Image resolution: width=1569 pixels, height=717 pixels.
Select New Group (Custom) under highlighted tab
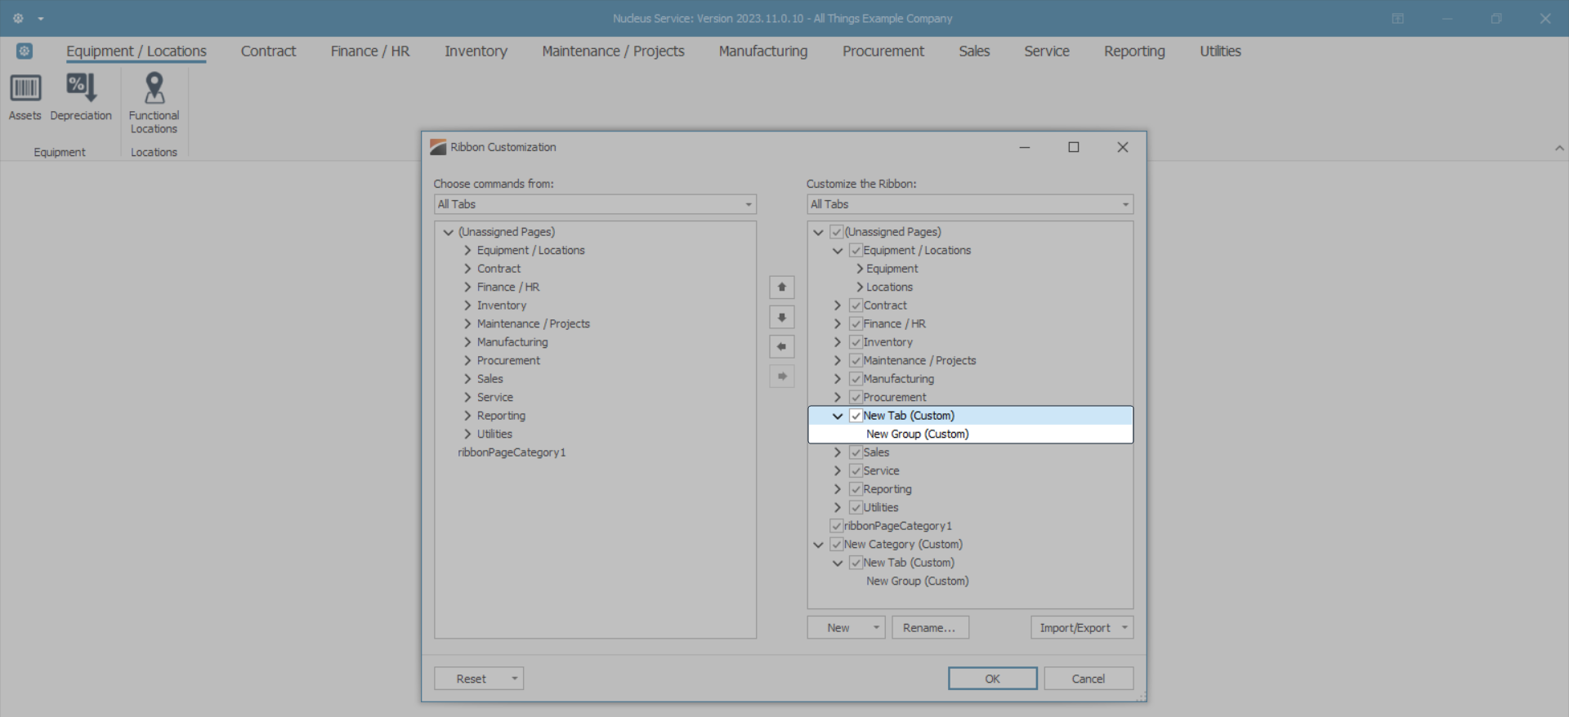coord(918,434)
